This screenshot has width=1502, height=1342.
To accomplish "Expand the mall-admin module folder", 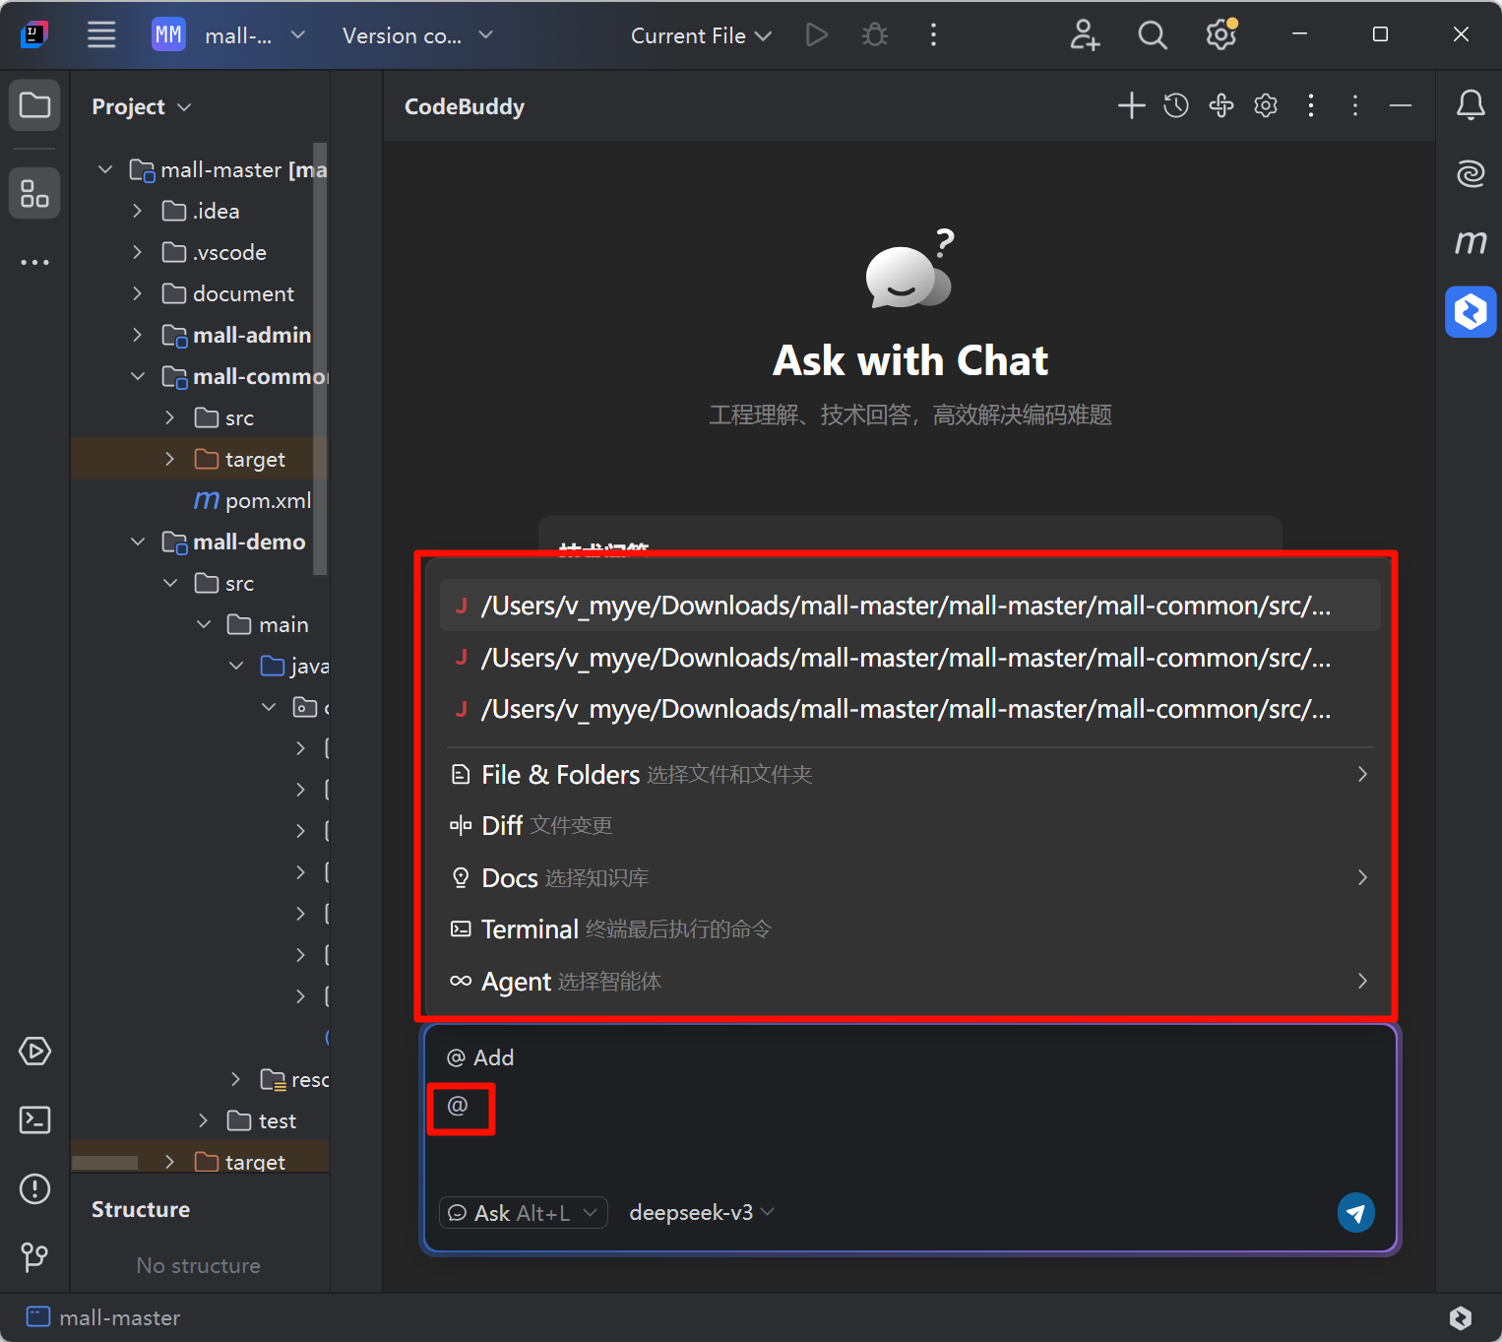I will (138, 336).
